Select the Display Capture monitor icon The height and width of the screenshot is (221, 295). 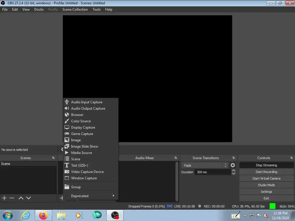pyautogui.click(x=67, y=127)
